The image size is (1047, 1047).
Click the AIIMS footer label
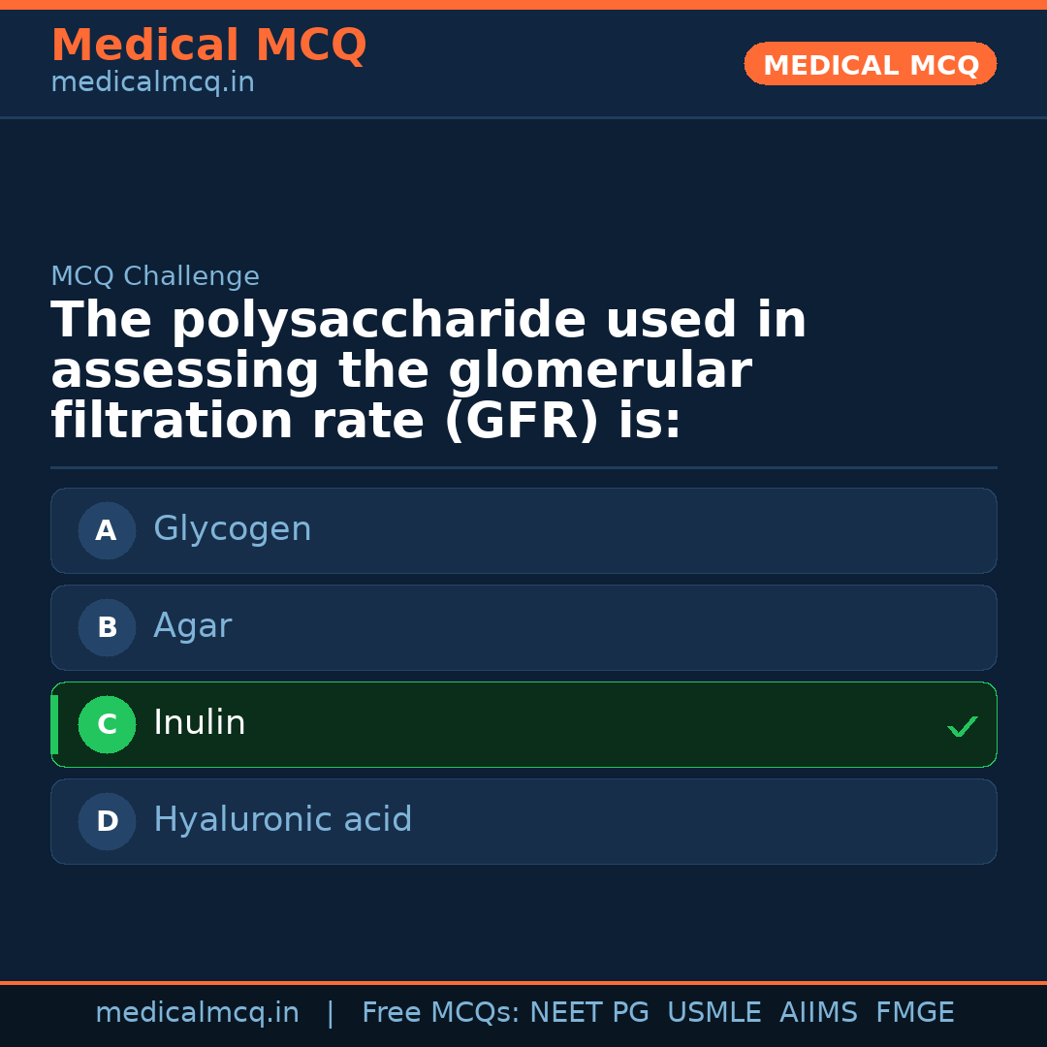(x=818, y=1013)
